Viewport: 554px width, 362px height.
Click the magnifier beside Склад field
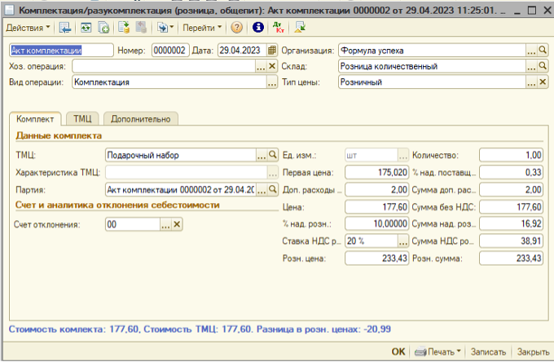pos(543,66)
